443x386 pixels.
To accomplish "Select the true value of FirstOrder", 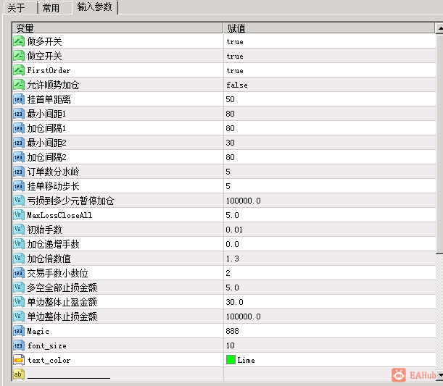I will pos(235,70).
